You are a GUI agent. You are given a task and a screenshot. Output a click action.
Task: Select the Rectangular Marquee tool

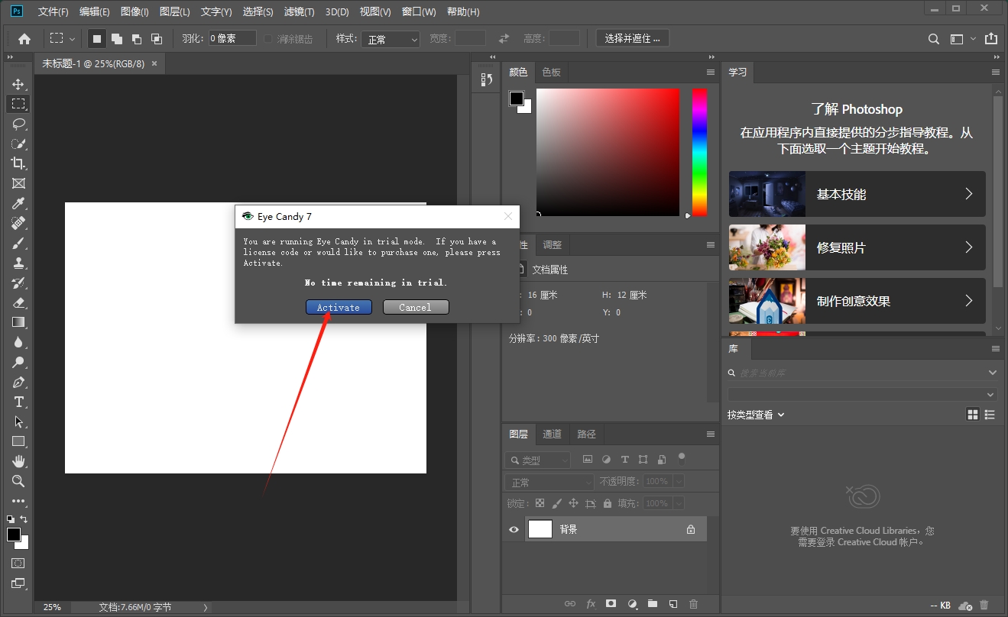tap(18, 104)
